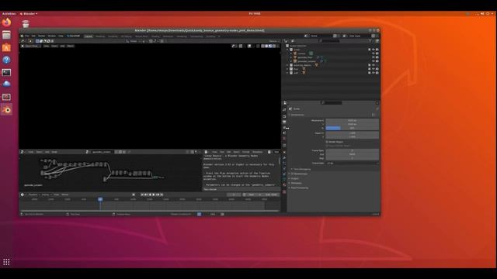This screenshot has height=279, width=497.
Task: Open the timeline Keying popover
Action: [x=46, y=195]
